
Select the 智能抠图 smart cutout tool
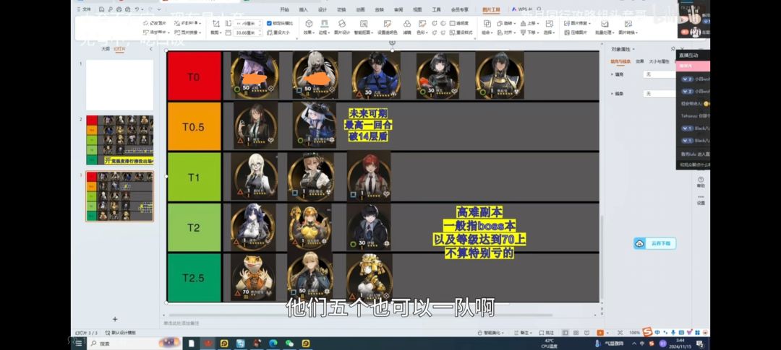click(364, 27)
